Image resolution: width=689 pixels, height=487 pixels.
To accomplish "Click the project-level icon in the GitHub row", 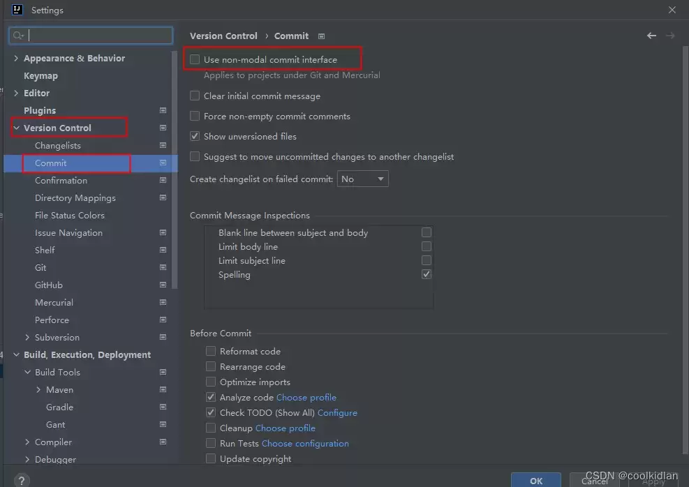I will coord(163,285).
